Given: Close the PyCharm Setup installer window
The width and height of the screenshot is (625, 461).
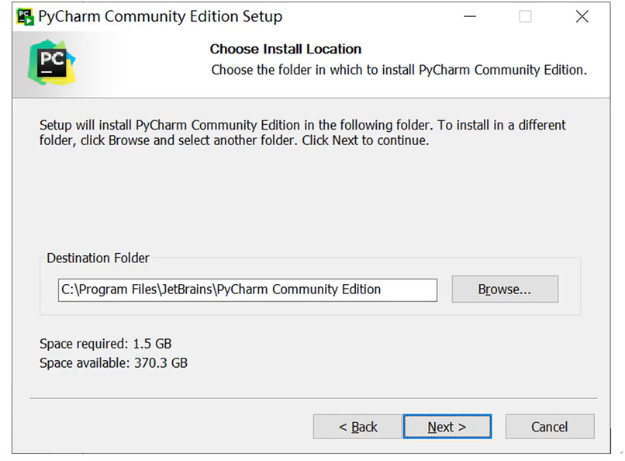Looking at the screenshot, I should click(x=582, y=16).
